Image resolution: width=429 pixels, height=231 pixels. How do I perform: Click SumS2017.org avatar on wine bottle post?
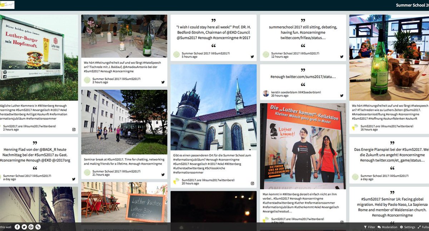pyautogui.click(x=355, y=127)
